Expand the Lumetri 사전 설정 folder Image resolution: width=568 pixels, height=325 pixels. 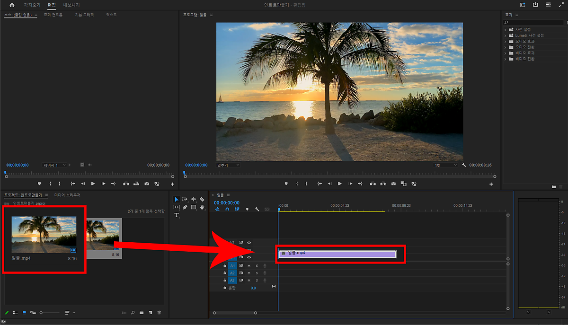point(506,35)
